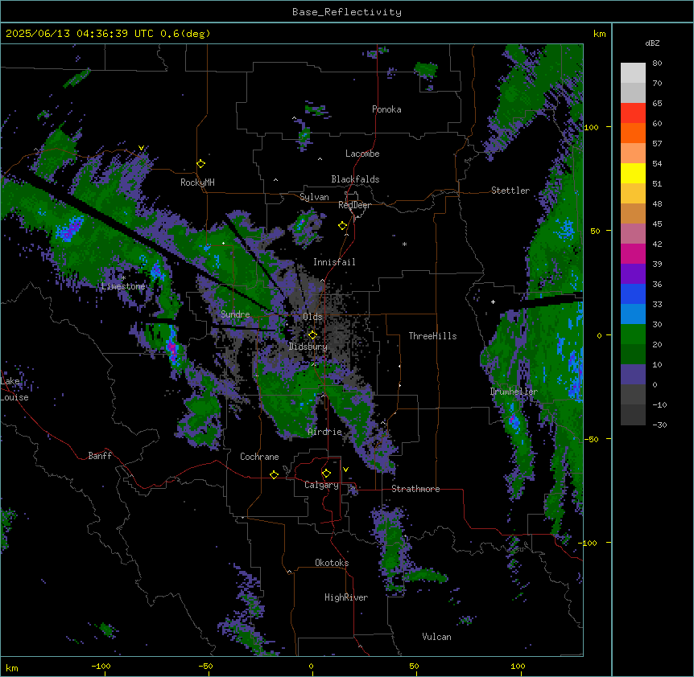Select the indigo 0-10 dBZ color swatch
Image resolution: width=694 pixels, height=677 pixels.
click(633, 375)
